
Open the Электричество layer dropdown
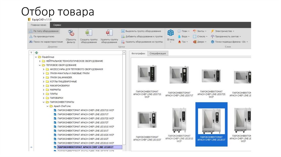223,31
